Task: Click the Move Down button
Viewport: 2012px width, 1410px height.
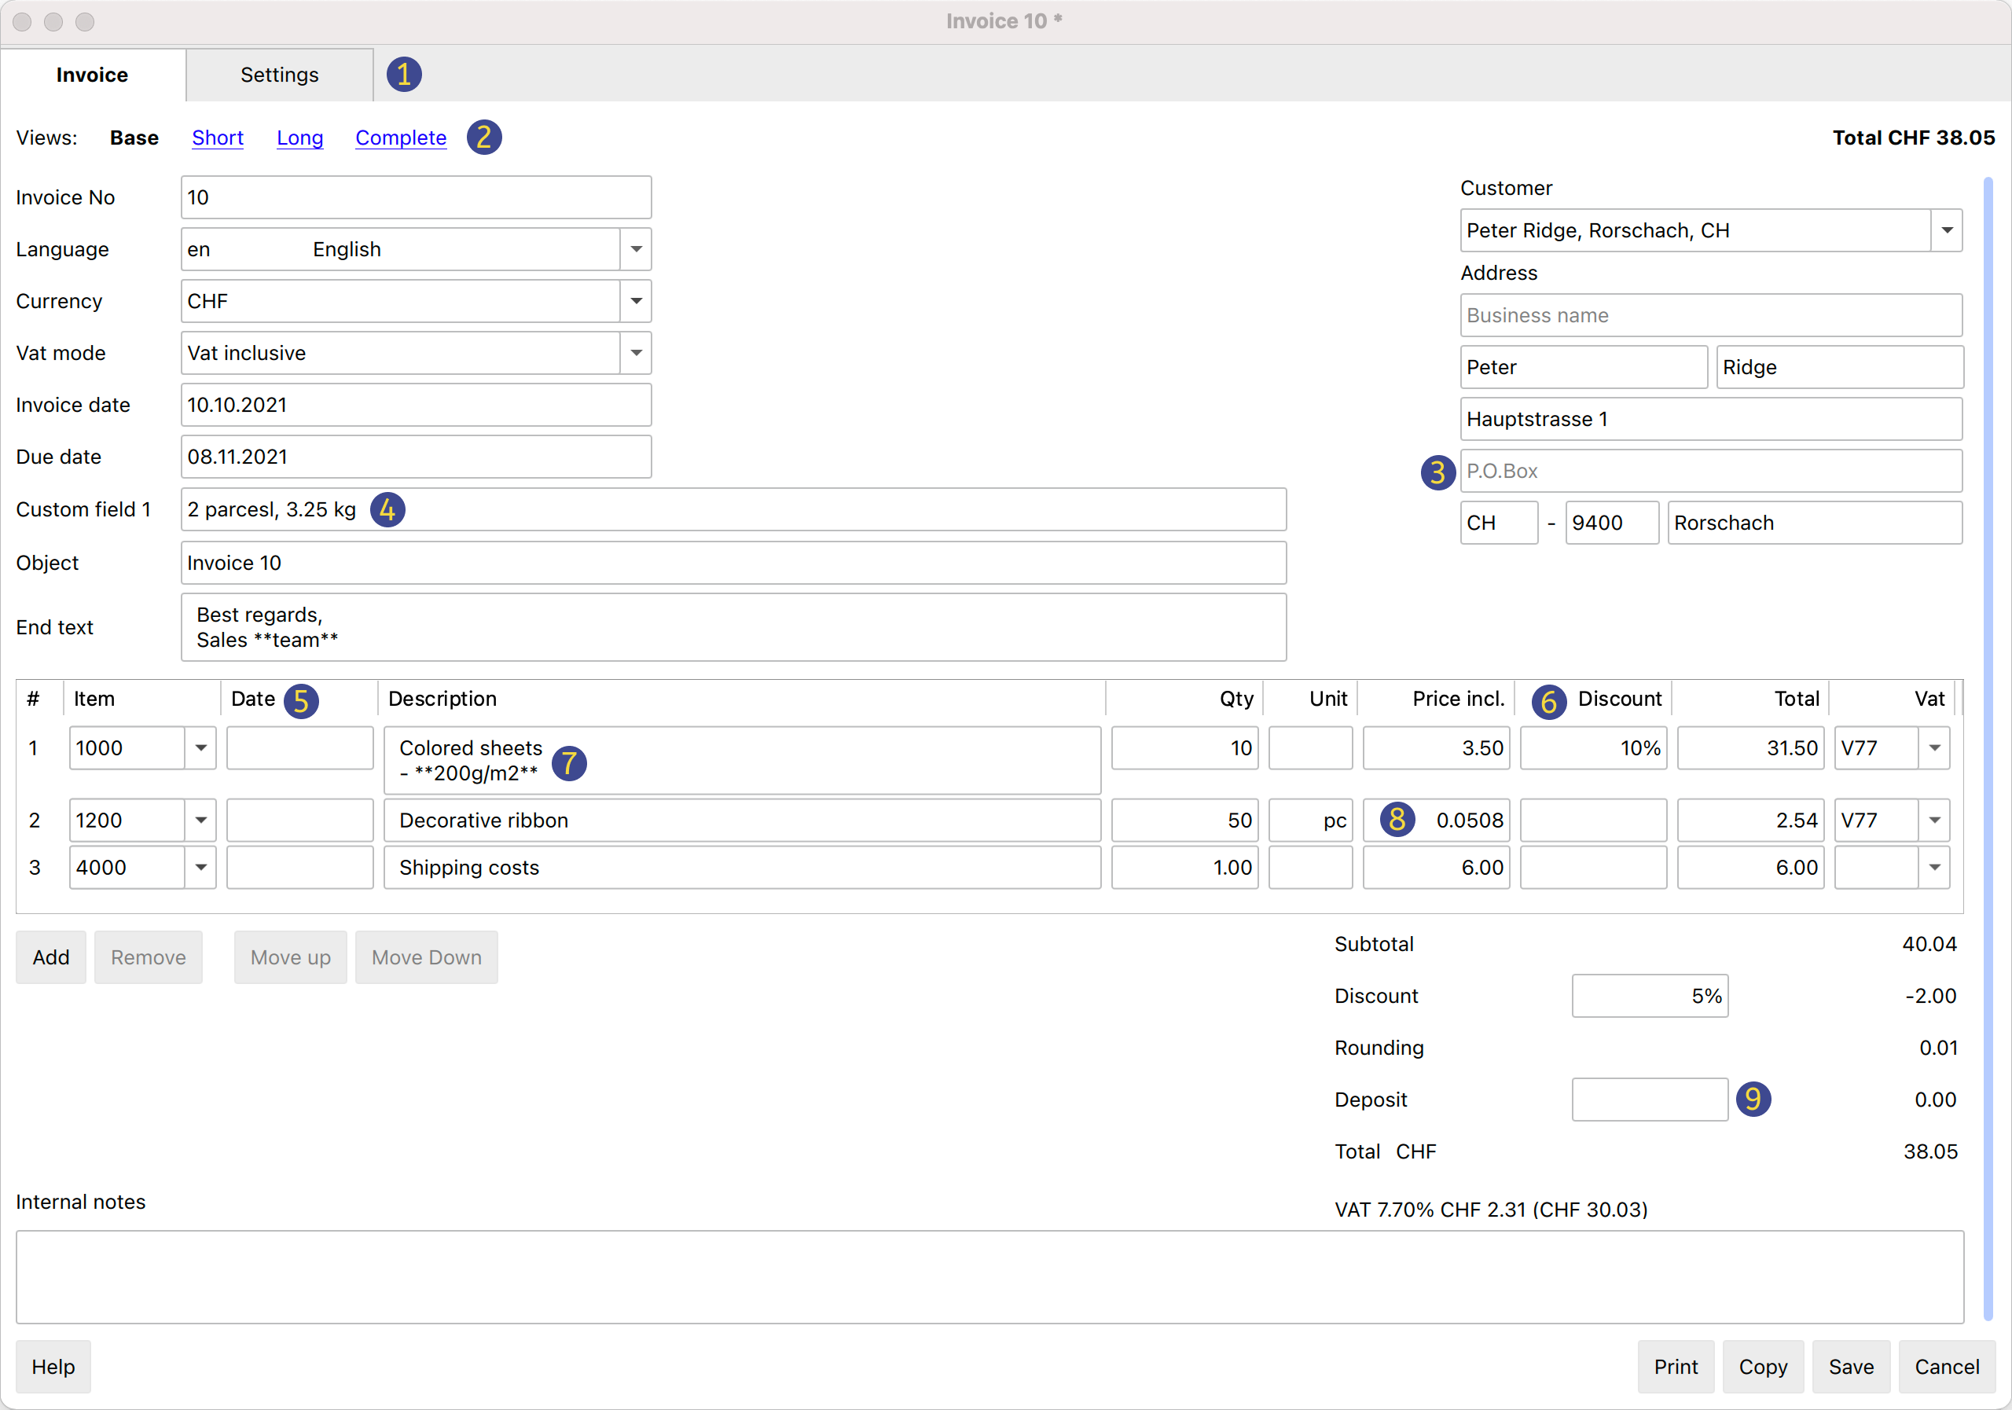Action: [427, 957]
